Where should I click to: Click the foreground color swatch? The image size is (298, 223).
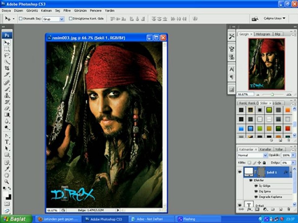pyautogui.click(x=6, y=194)
